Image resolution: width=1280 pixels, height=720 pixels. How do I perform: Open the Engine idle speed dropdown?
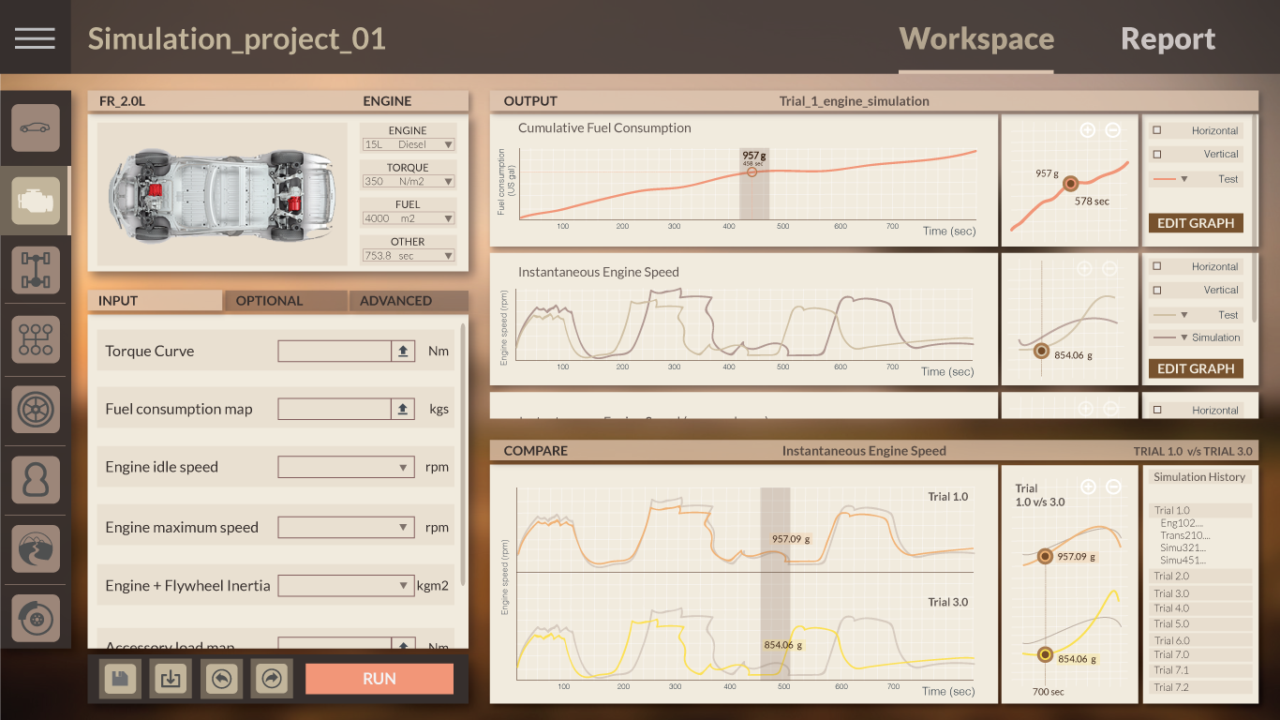click(x=346, y=466)
